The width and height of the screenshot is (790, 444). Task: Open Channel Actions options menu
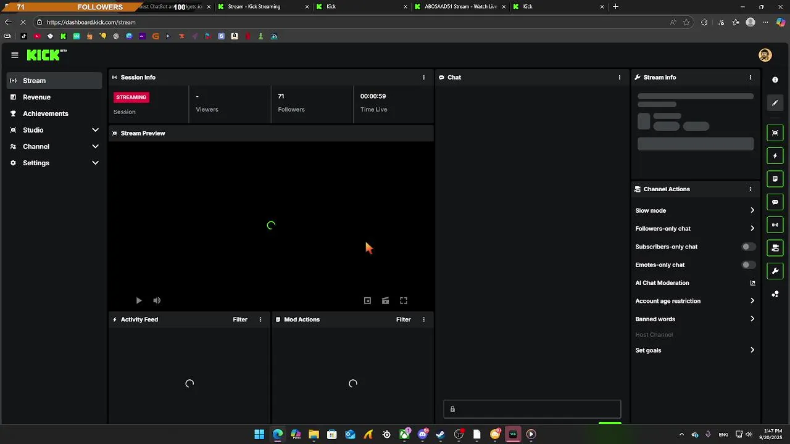click(750, 189)
